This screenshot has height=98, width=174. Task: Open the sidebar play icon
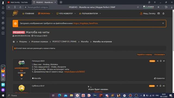tap(3, 28)
